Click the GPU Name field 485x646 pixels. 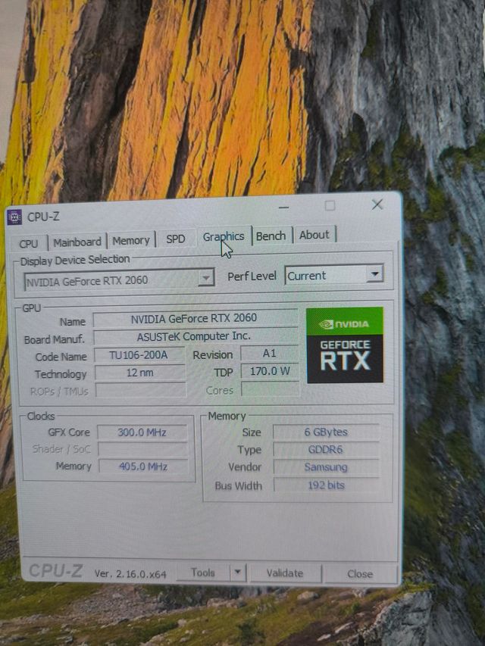click(195, 319)
